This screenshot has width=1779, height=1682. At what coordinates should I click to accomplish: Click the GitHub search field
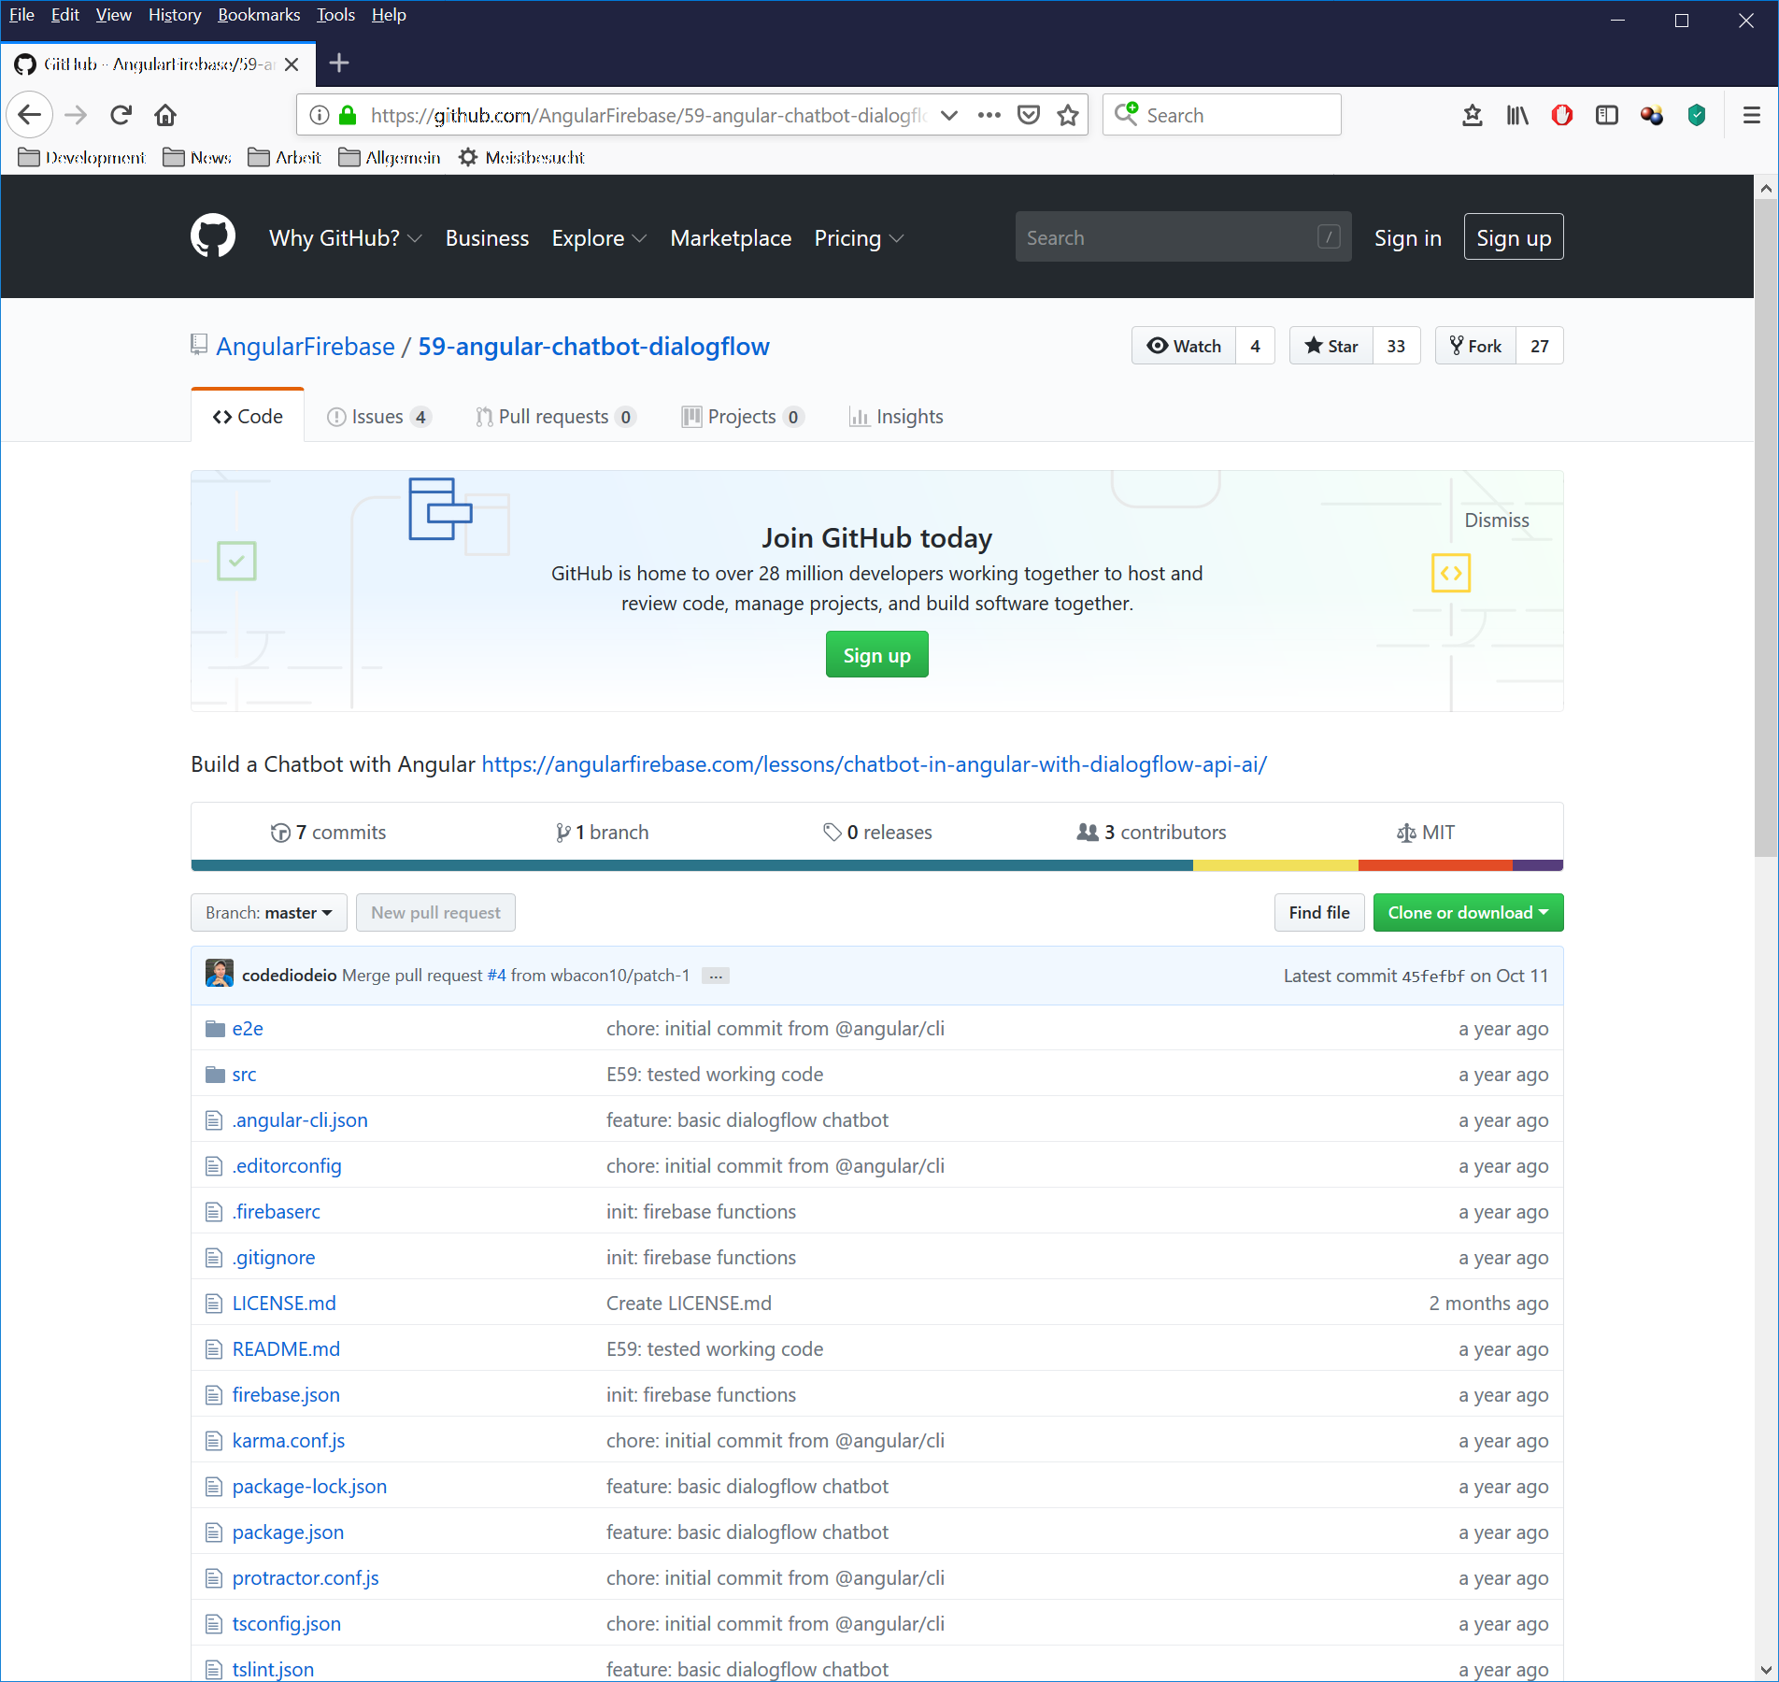[1183, 237]
